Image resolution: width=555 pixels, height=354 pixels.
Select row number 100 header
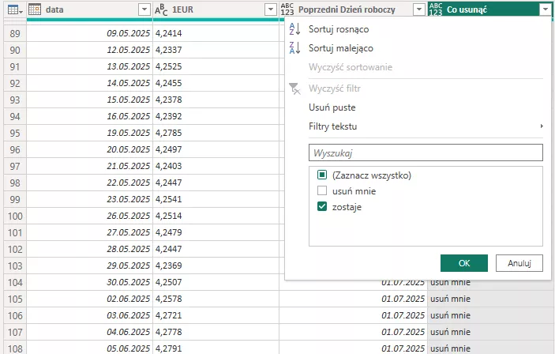[x=13, y=216]
